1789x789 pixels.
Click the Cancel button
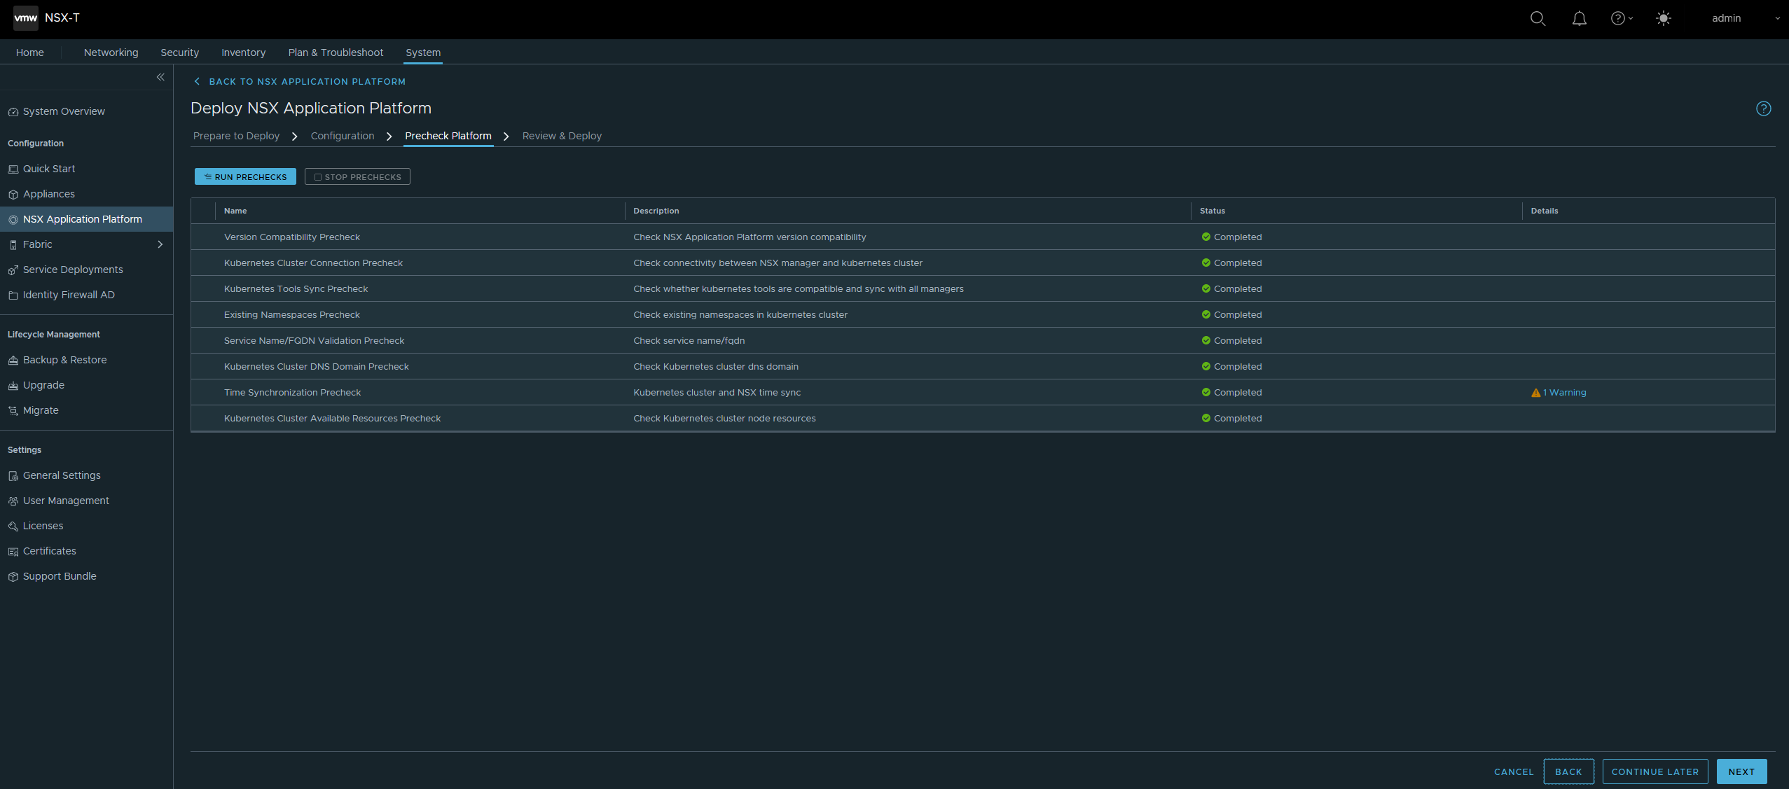[1514, 771]
